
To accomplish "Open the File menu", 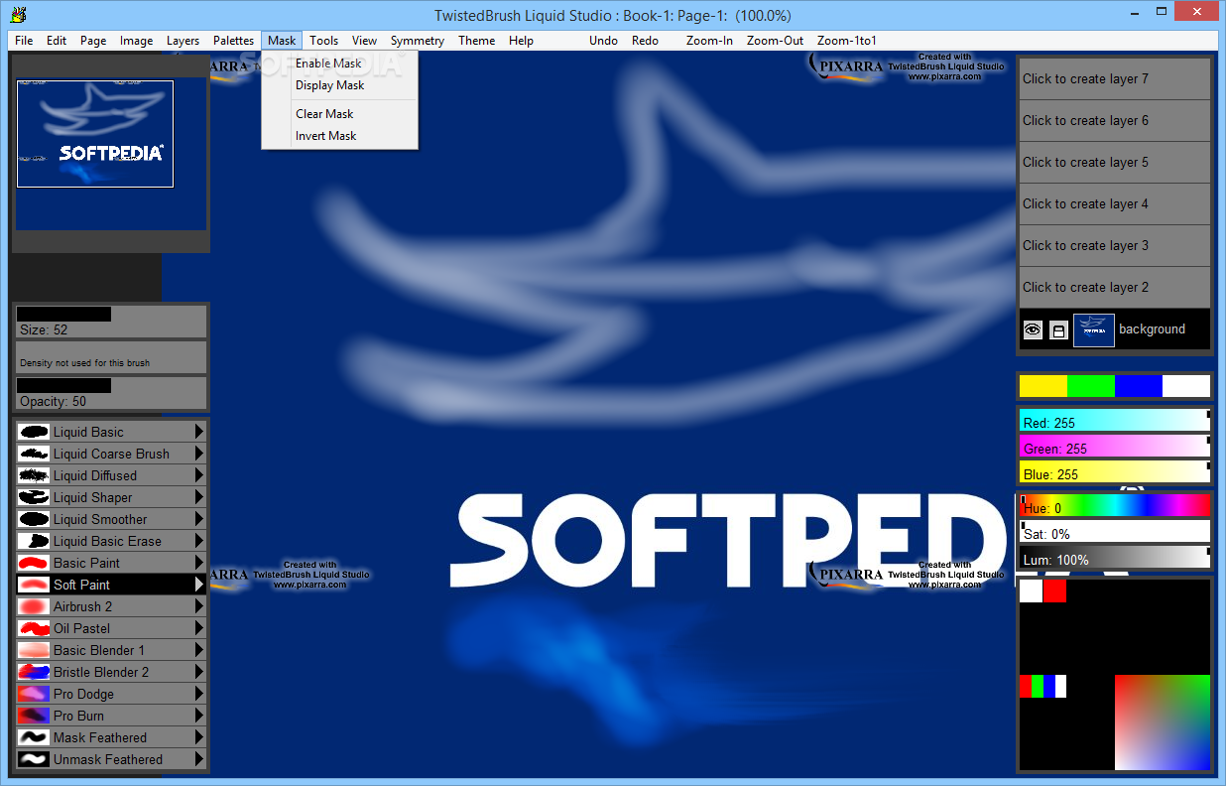I will 24,41.
